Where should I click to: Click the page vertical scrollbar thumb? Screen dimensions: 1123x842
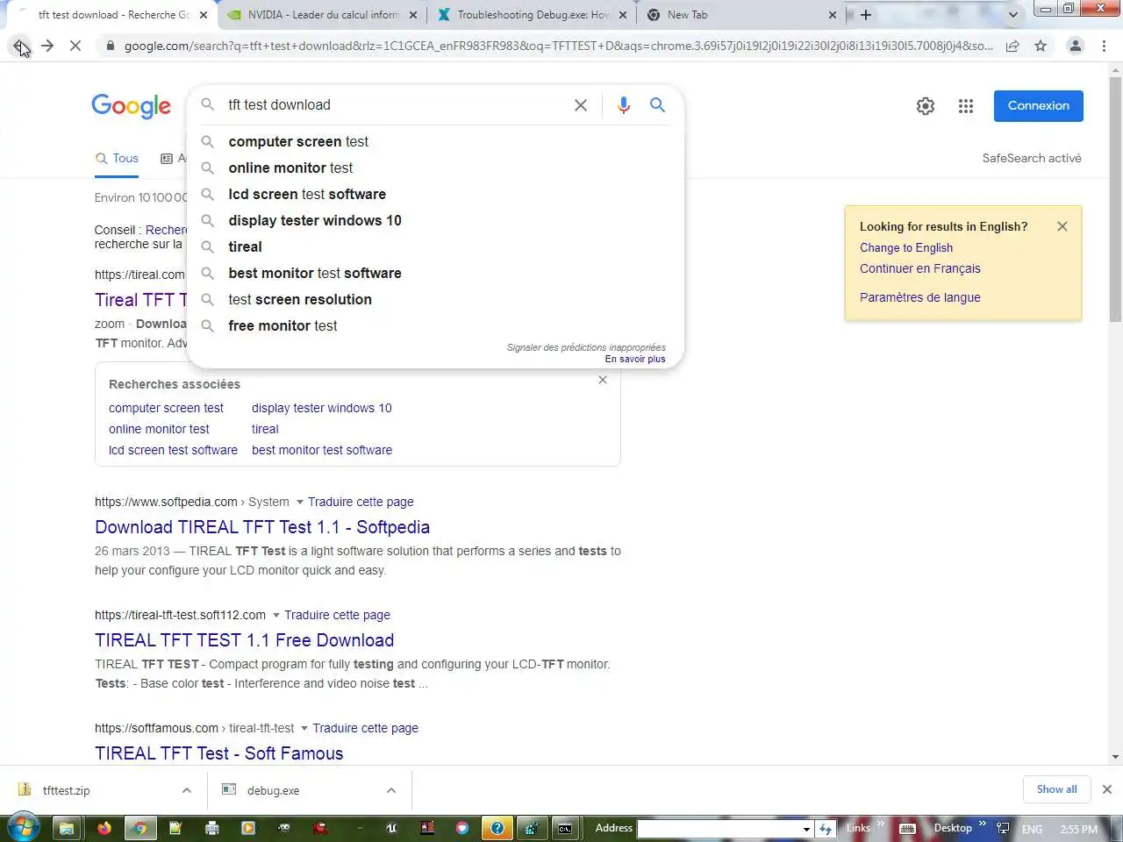click(x=1116, y=197)
